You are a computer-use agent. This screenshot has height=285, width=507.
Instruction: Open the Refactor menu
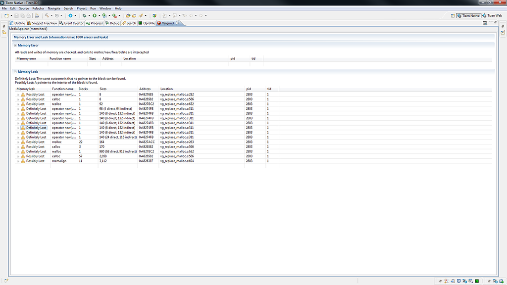(x=38, y=8)
